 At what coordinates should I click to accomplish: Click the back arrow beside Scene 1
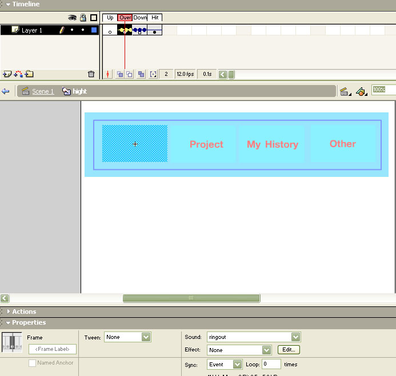[x=6, y=91]
